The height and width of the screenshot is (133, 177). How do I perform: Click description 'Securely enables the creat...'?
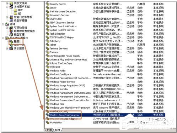pos(108,74)
